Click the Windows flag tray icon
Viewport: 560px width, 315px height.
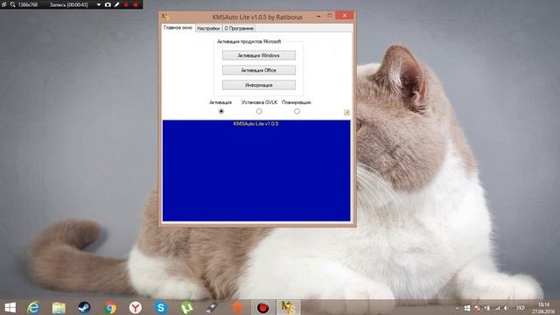[467, 308]
